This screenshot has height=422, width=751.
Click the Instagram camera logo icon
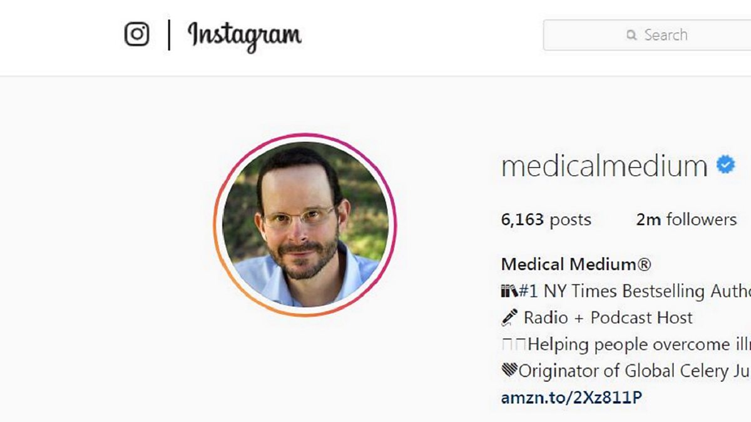pyautogui.click(x=136, y=34)
